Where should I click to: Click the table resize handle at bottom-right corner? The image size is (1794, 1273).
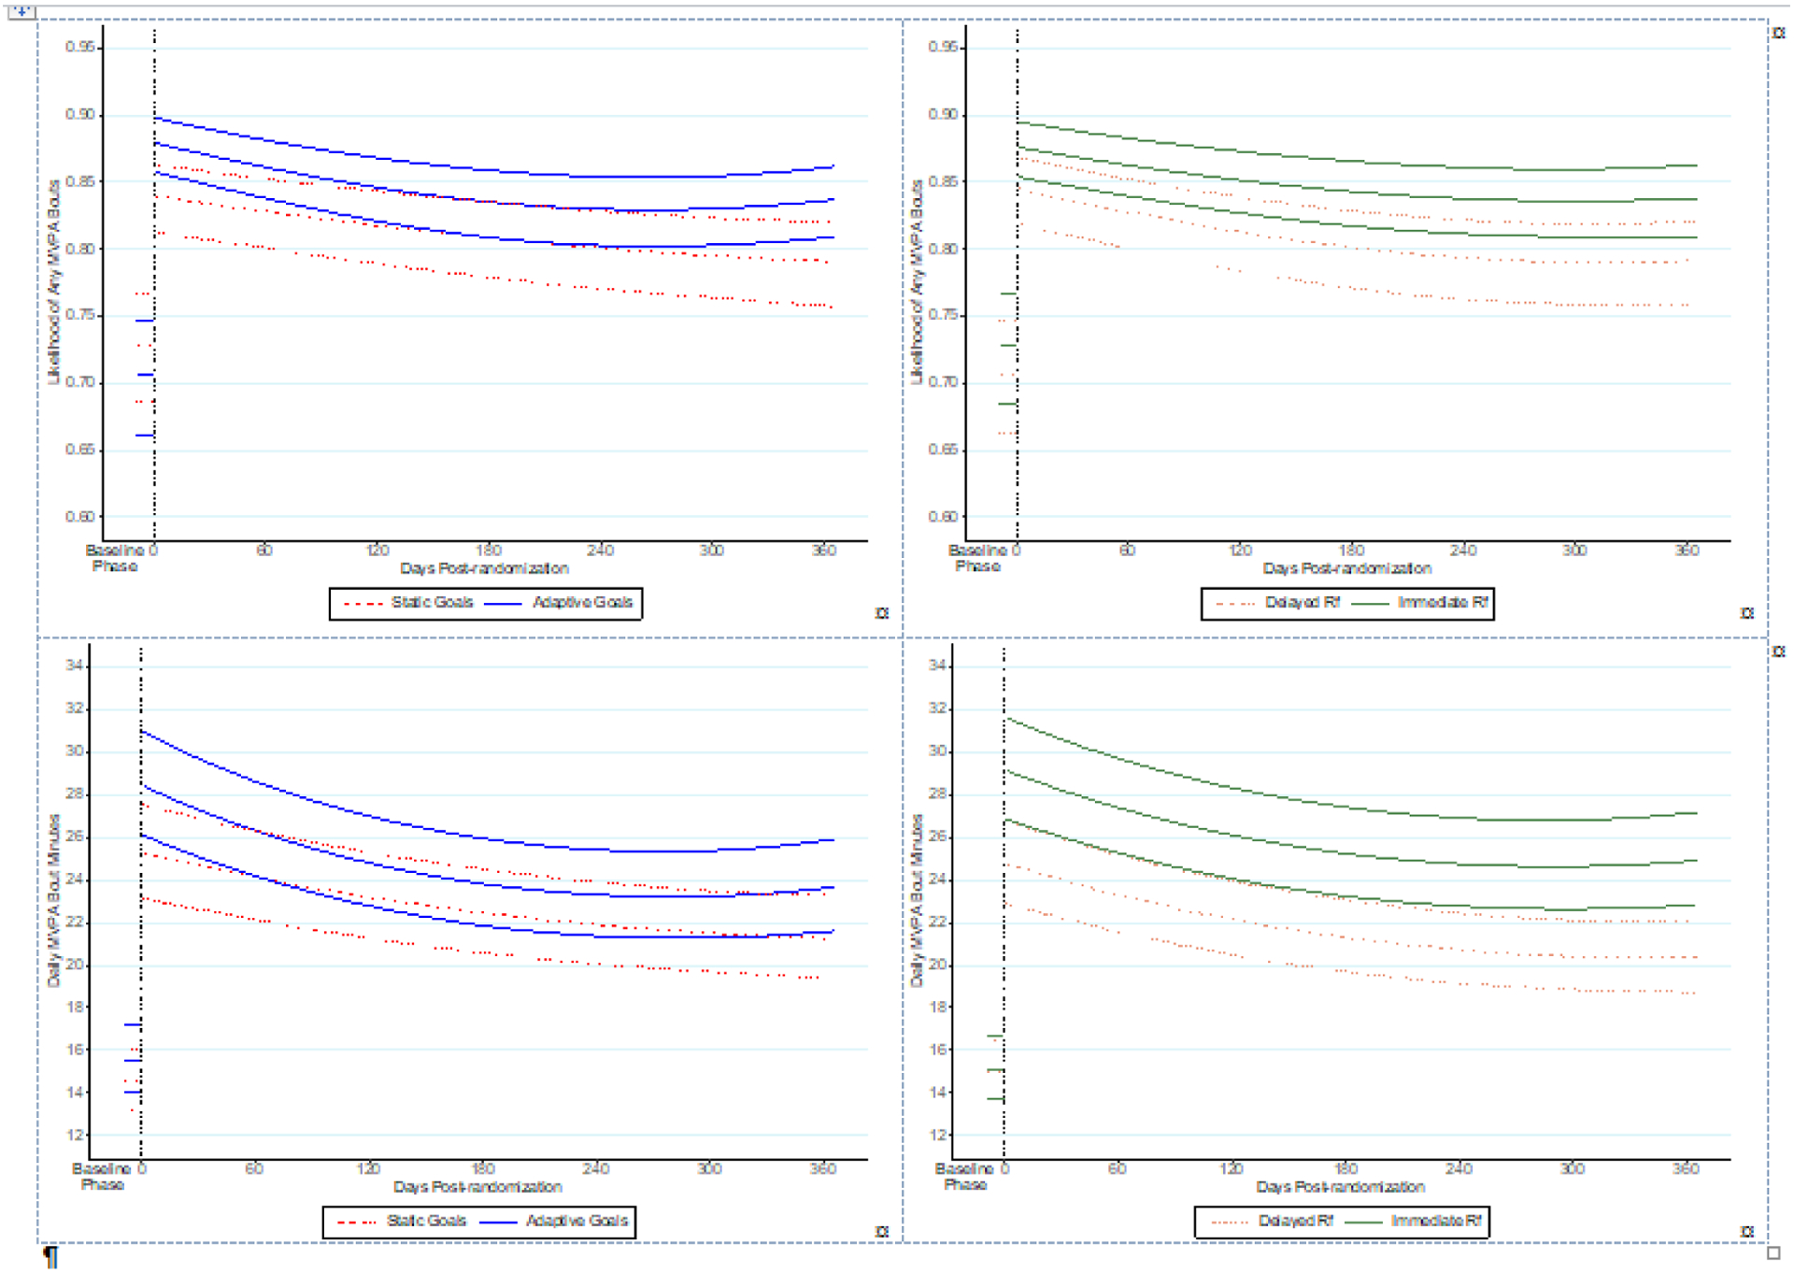pyautogui.click(x=1774, y=1252)
